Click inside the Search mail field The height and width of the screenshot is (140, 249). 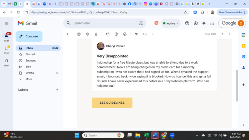[x=105, y=23]
